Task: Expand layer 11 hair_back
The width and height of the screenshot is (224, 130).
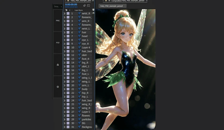Action: pyautogui.click(x=64, y=51)
